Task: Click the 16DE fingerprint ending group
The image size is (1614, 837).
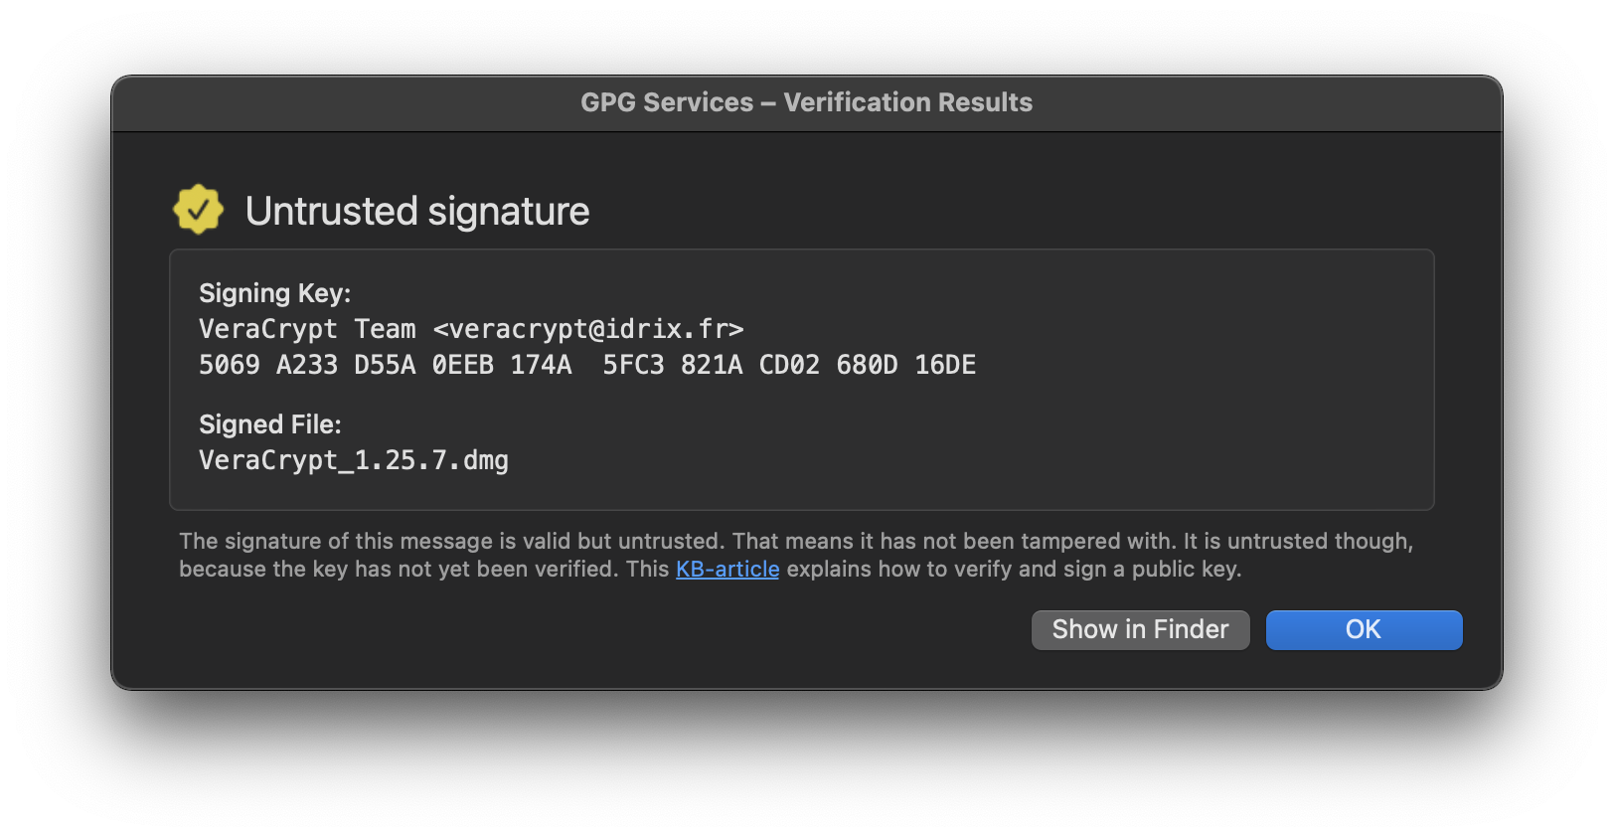Action: pos(945,365)
